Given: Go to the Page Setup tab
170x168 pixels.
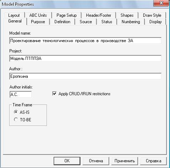Looking at the screenshot, I should tap(67, 15).
